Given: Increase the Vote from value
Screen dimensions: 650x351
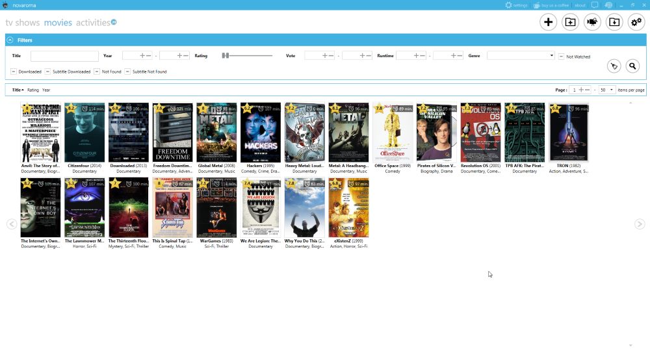Looking at the screenshot, I should [x=324, y=55].
